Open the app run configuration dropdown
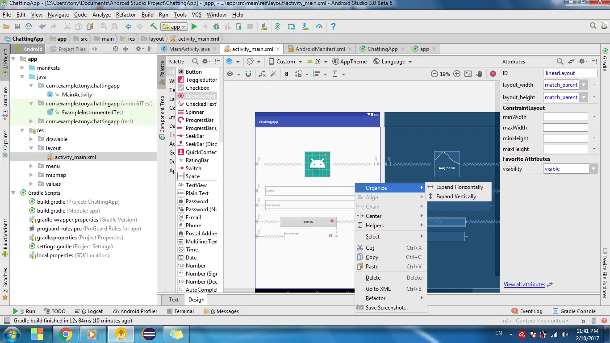The image size is (610, 343). (174, 27)
